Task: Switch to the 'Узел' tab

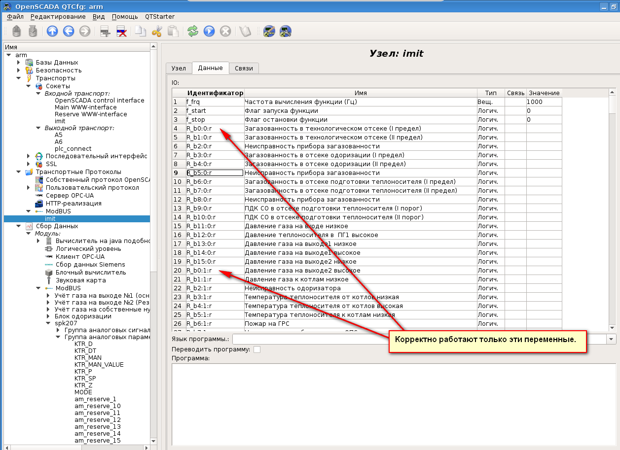Action: [x=178, y=69]
